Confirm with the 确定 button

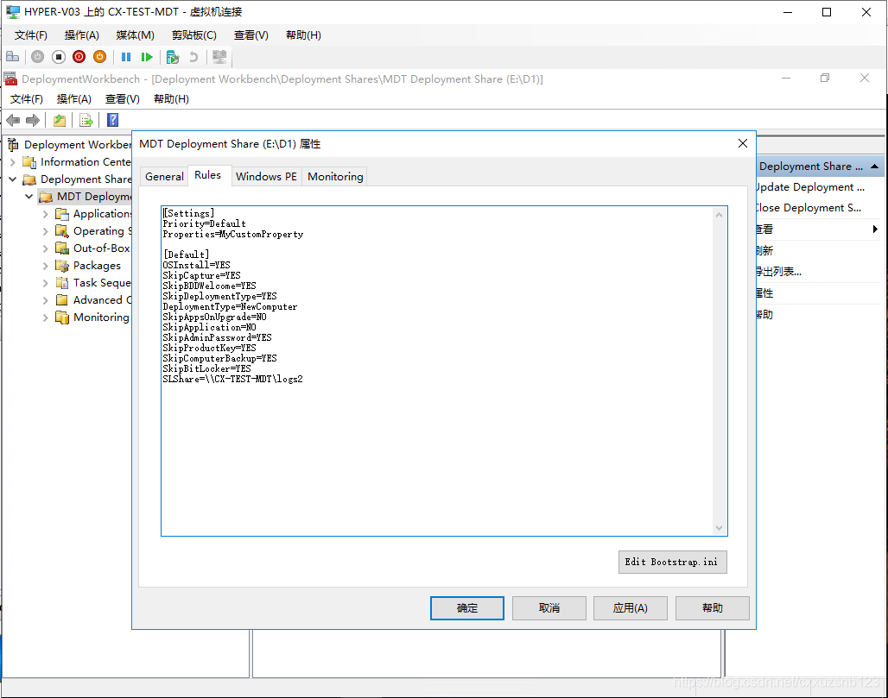[467, 608]
